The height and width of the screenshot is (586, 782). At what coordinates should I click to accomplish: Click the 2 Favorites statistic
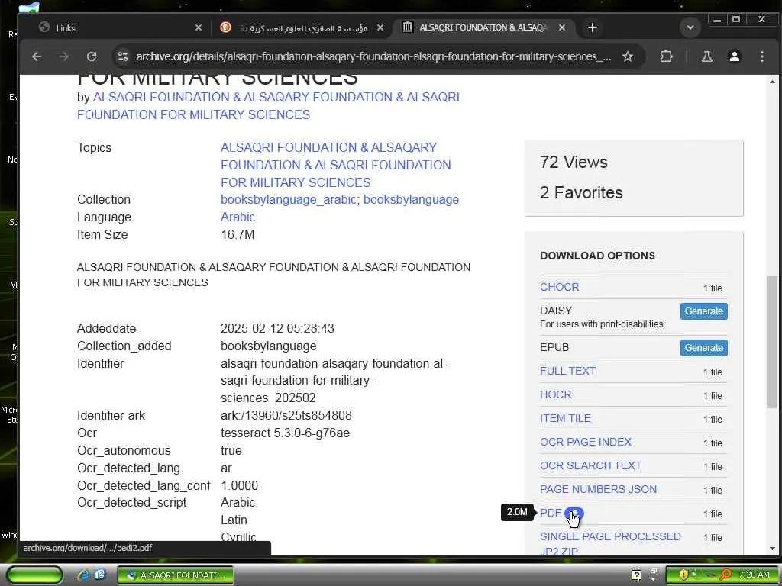581,192
